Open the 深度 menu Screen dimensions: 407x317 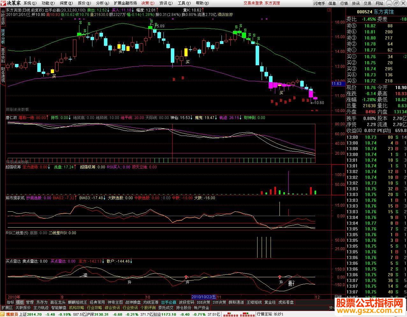tap(66, 3)
